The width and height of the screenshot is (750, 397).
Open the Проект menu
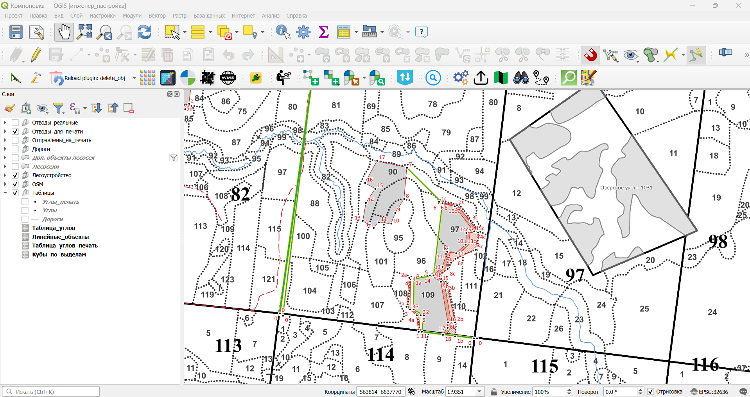[x=13, y=16]
